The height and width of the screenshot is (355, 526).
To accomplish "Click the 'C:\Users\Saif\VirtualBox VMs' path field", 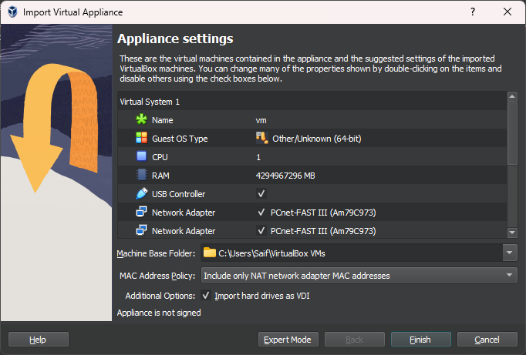I will pos(352,253).
